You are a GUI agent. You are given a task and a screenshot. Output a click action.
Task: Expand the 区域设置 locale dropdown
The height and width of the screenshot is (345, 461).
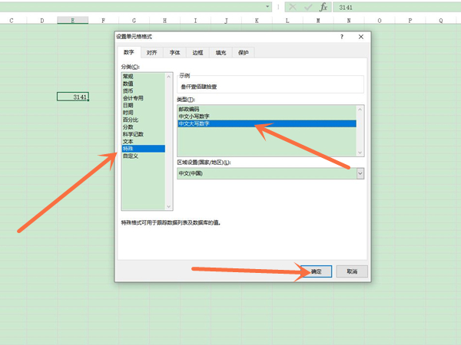[x=360, y=173]
